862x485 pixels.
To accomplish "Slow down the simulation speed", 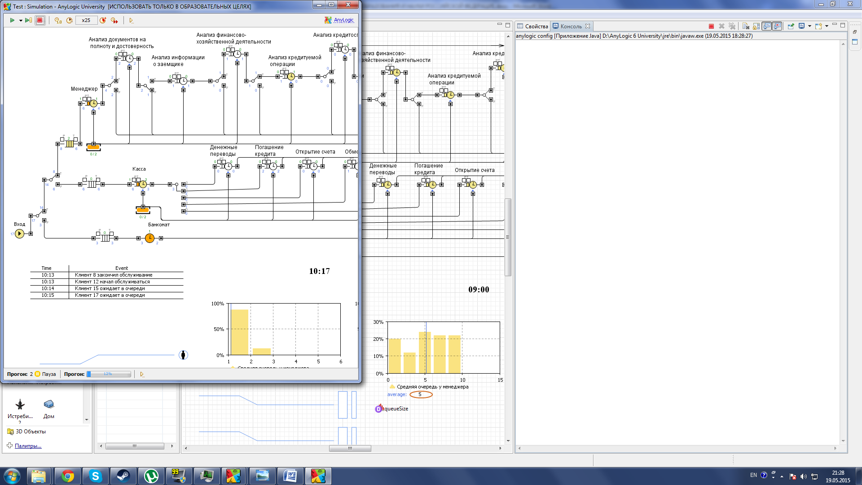I will (69, 20).
